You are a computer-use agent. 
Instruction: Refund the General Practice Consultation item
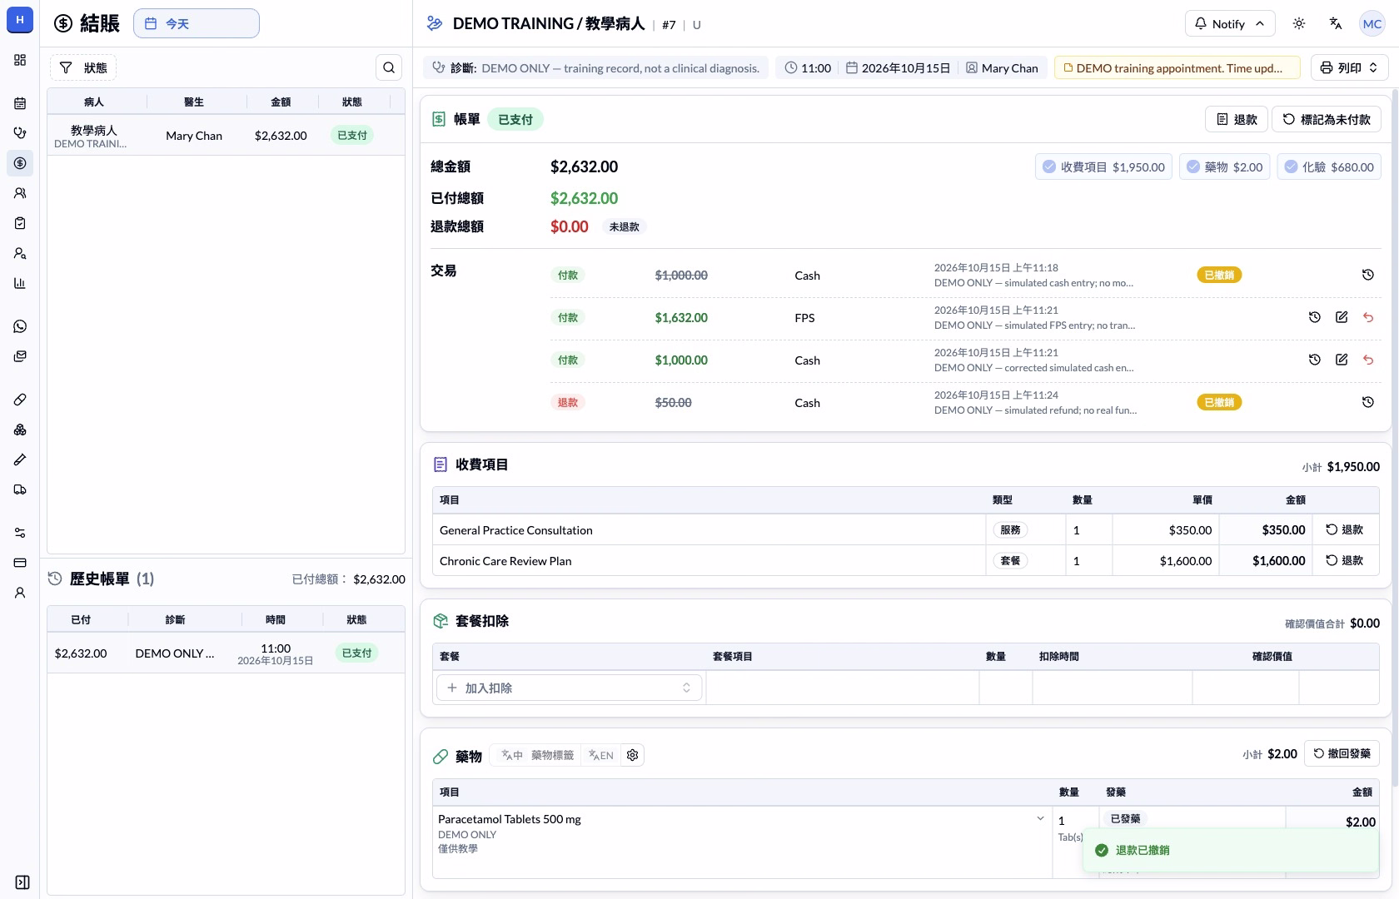pyautogui.click(x=1345, y=529)
